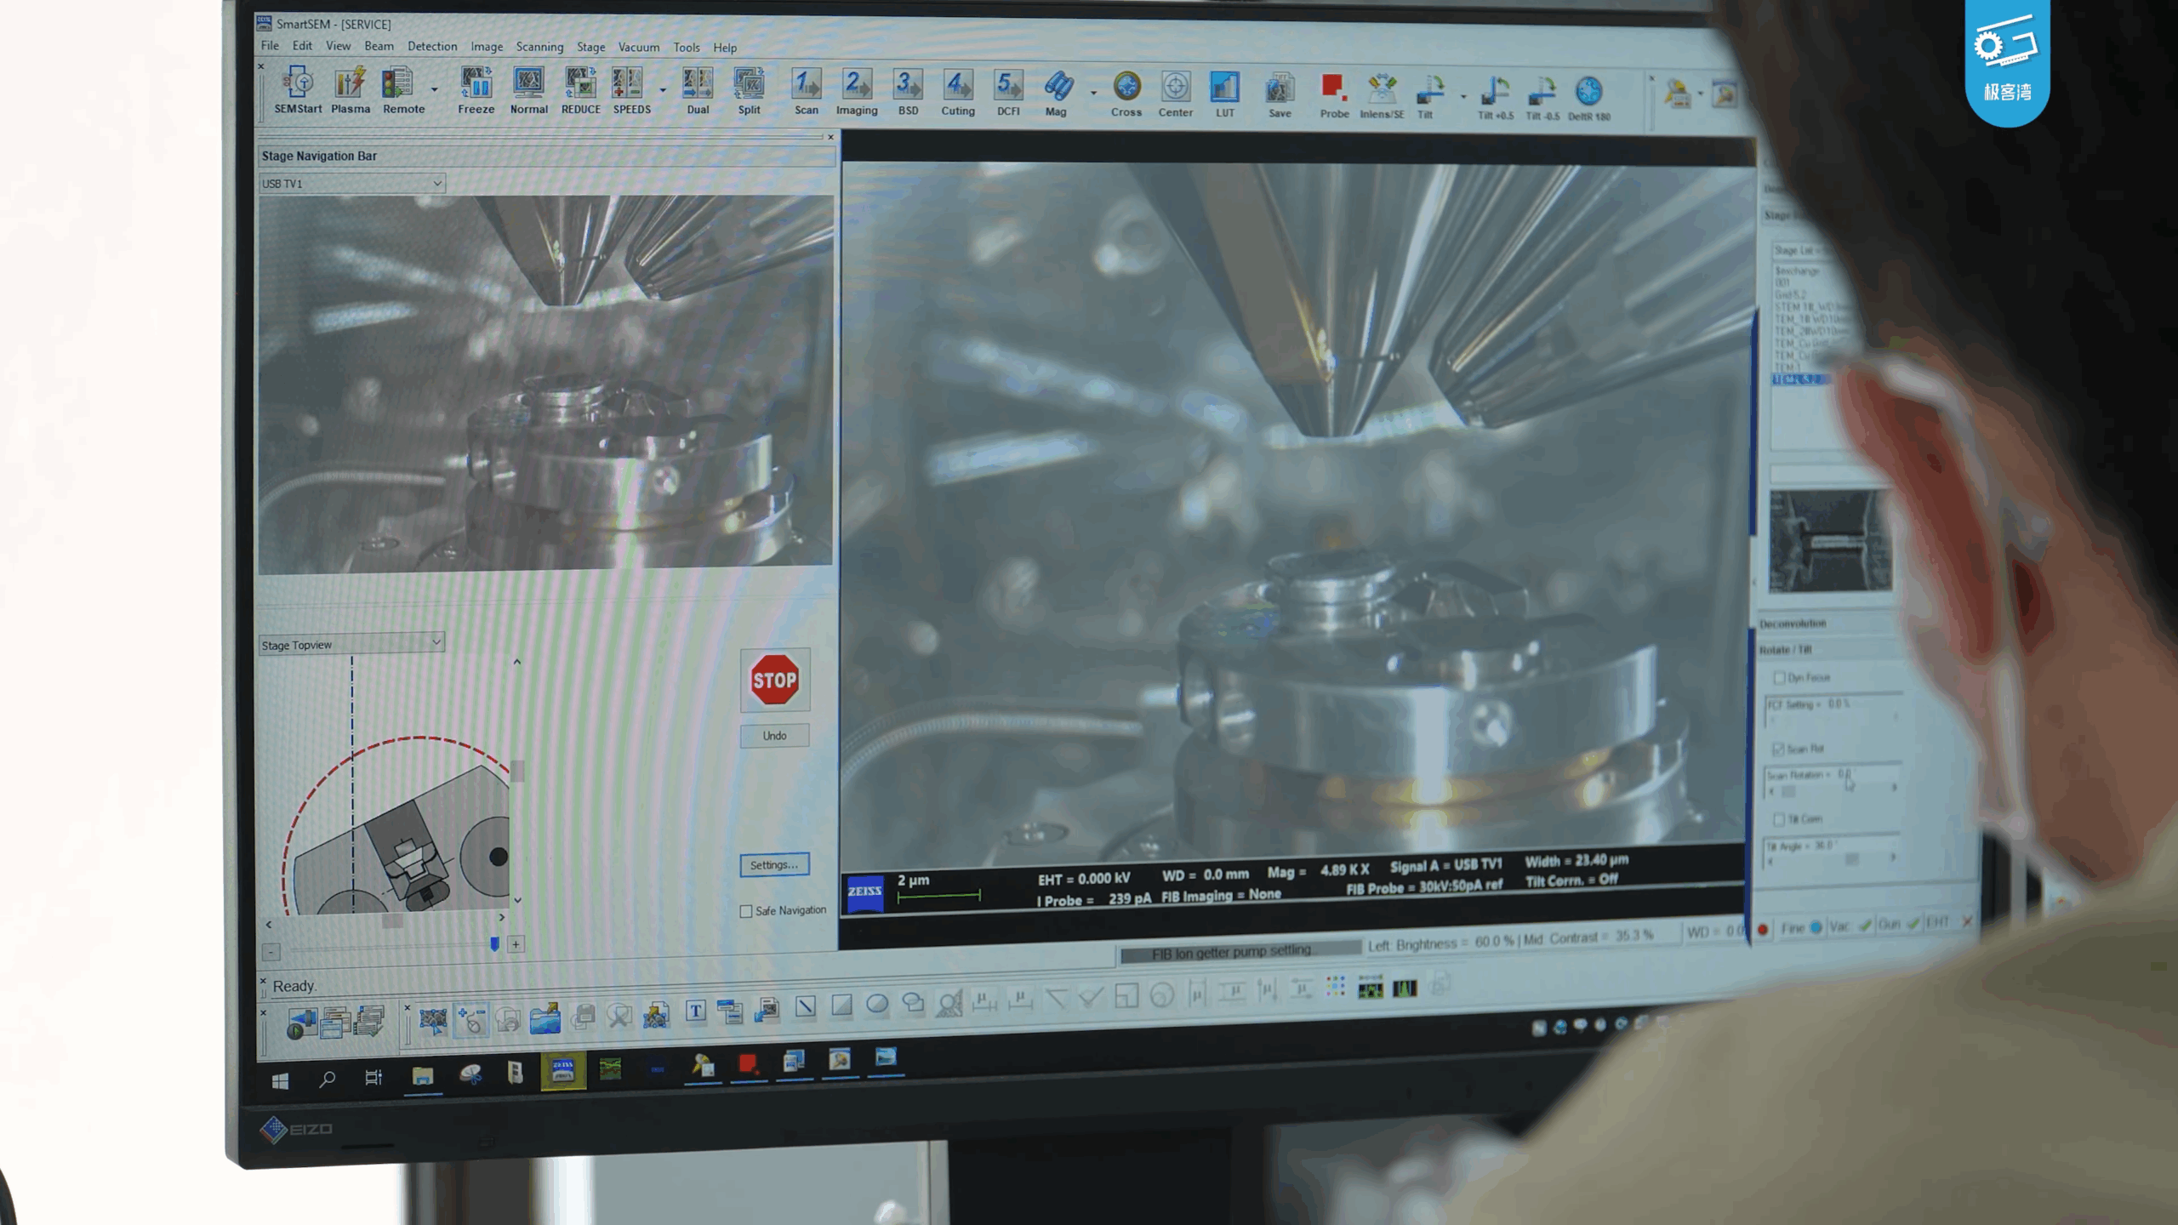Collapse the Rotate / Tilt panel section
The image size is (2178, 1225).
1786,649
